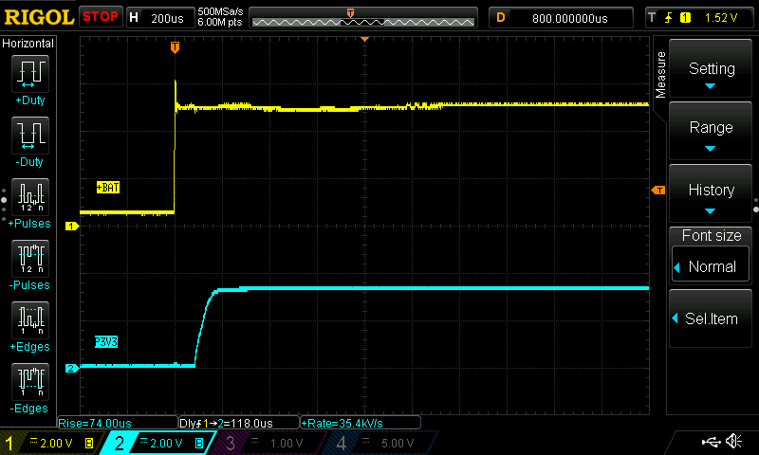Click the cyan P3V3 channel label
The height and width of the screenshot is (455, 759).
coord(106,342)
